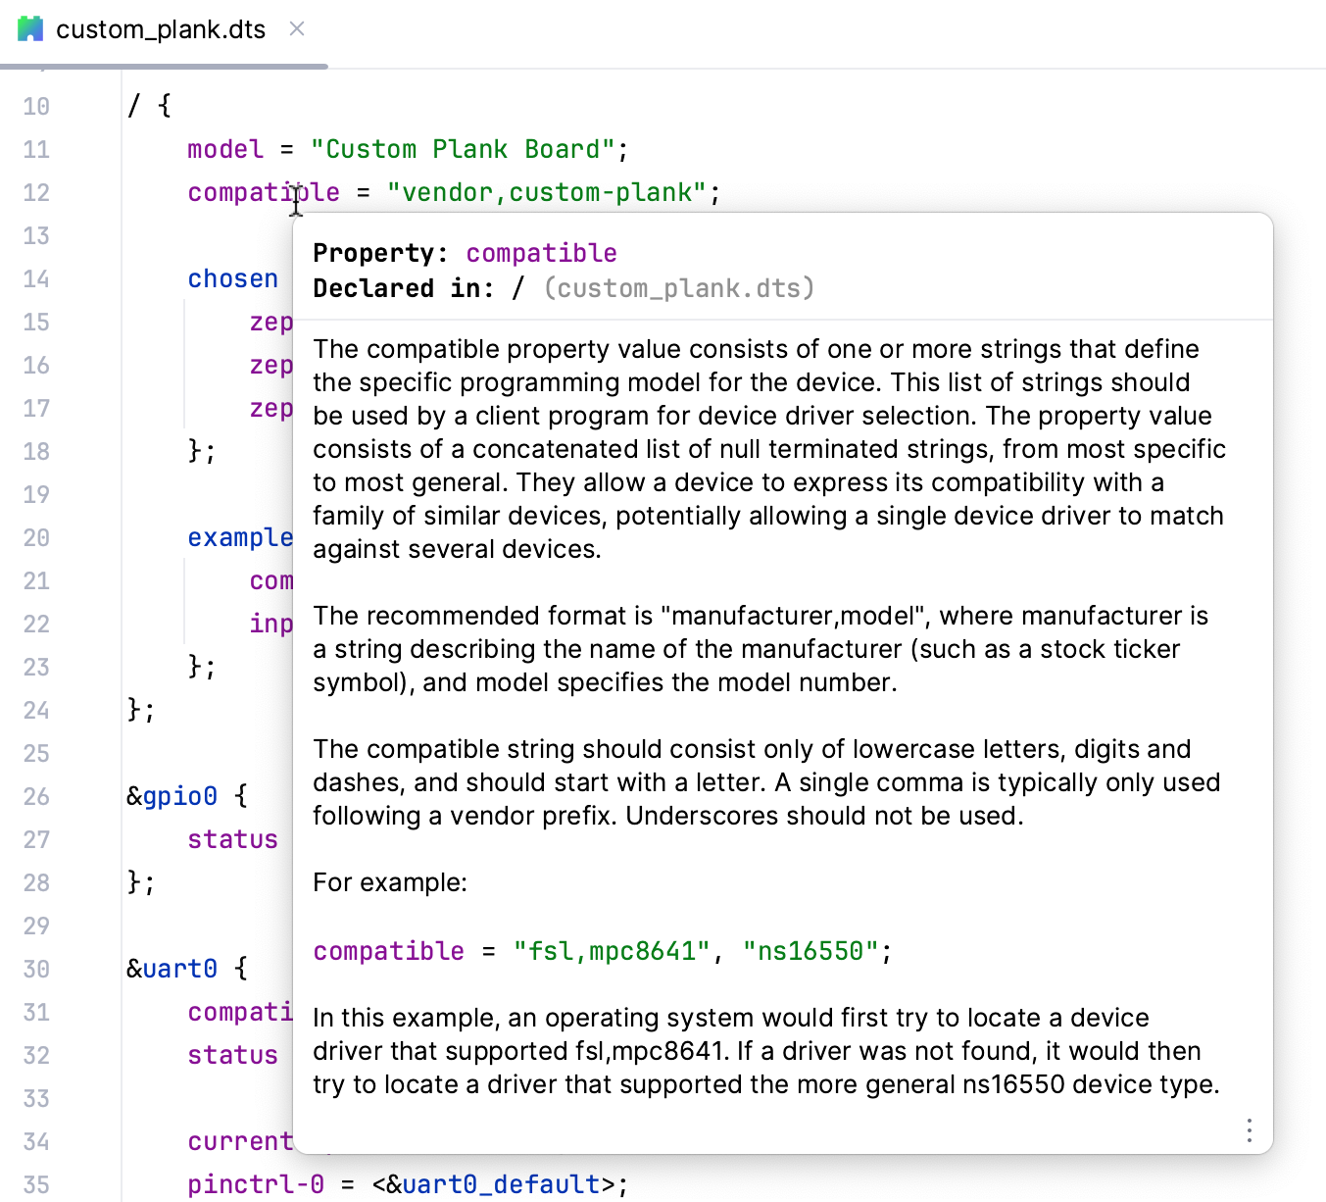
Task: Click the file type icon on custom_plank.dts tab
Action: tap(31, 28)
